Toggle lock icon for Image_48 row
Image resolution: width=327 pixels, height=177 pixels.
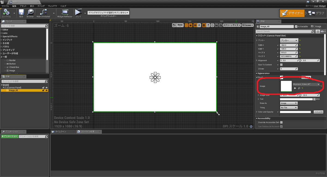pyautogui.click(x=43, y=90)
